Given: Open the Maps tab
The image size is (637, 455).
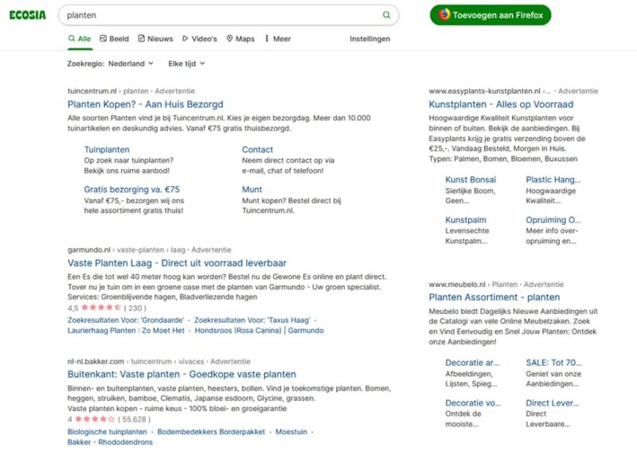Looking at the screenshot, I should tap(240, 38).
